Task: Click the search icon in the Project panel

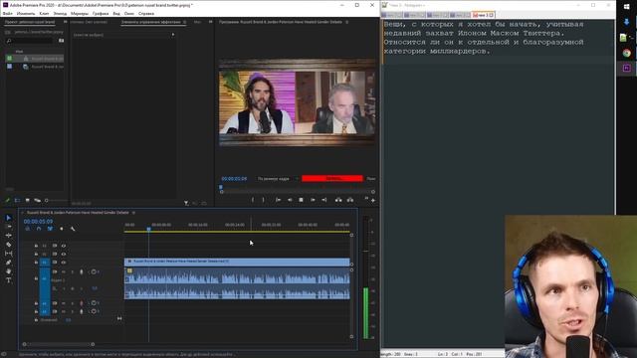Action: tap(9, 41)
